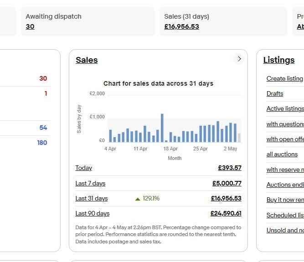The height and width of the screenshot is (262, 304).
Task: Click the £24,590.61 amount
Action: pyautogui.click(x=226, y=214)
